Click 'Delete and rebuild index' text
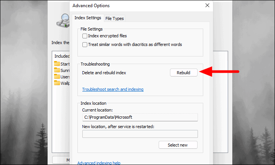 (x=104, y=73)
